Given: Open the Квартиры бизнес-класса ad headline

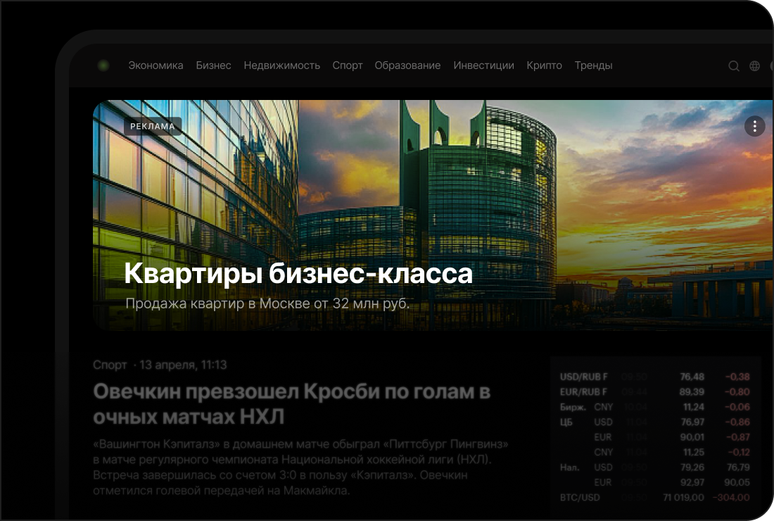Looking at the screenshot, I should tap(298, 274).
